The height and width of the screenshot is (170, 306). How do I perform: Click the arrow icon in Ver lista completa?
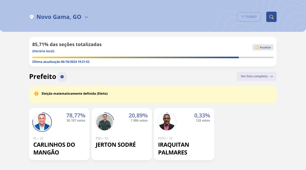point(271,76)
